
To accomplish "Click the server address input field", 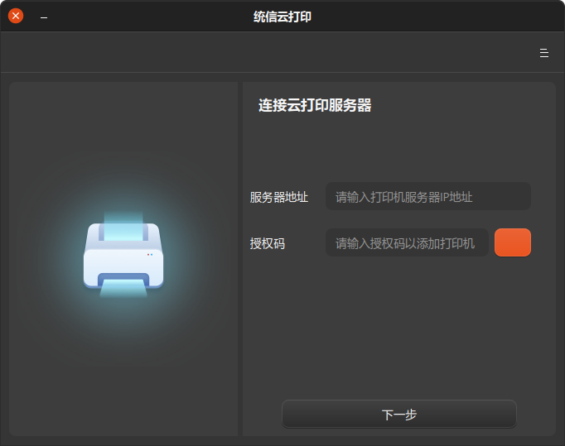I will [427, 196].
